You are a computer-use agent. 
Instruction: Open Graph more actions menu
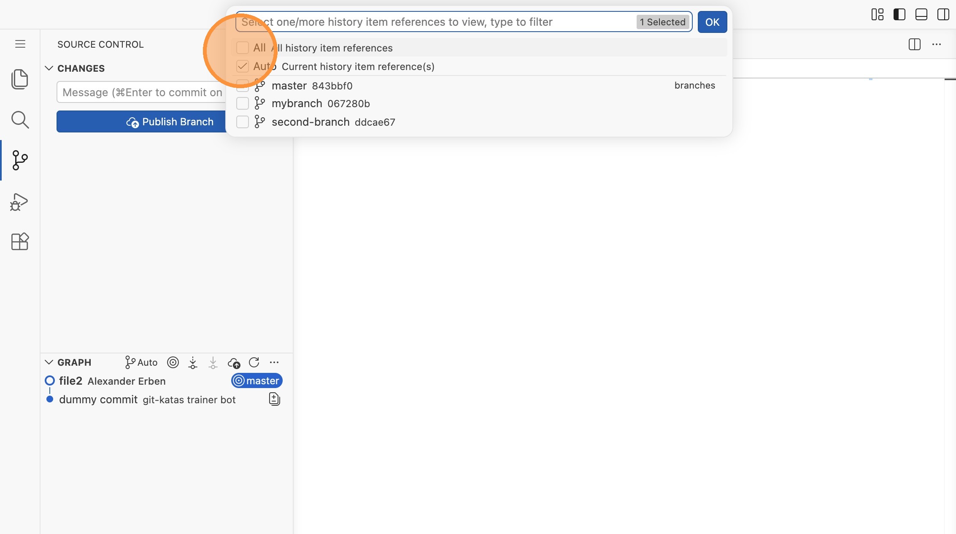[274, 362]
